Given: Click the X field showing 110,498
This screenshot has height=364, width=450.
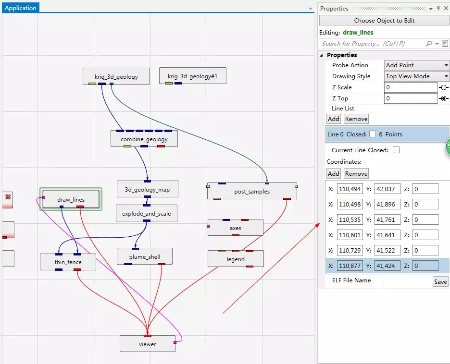Looking at the screenshot, I should tap(350, 205).
